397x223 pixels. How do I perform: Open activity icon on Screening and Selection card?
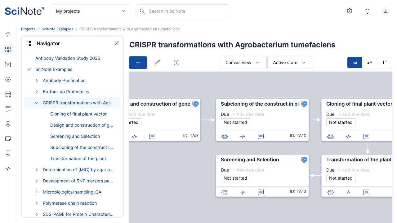(243, 192)
